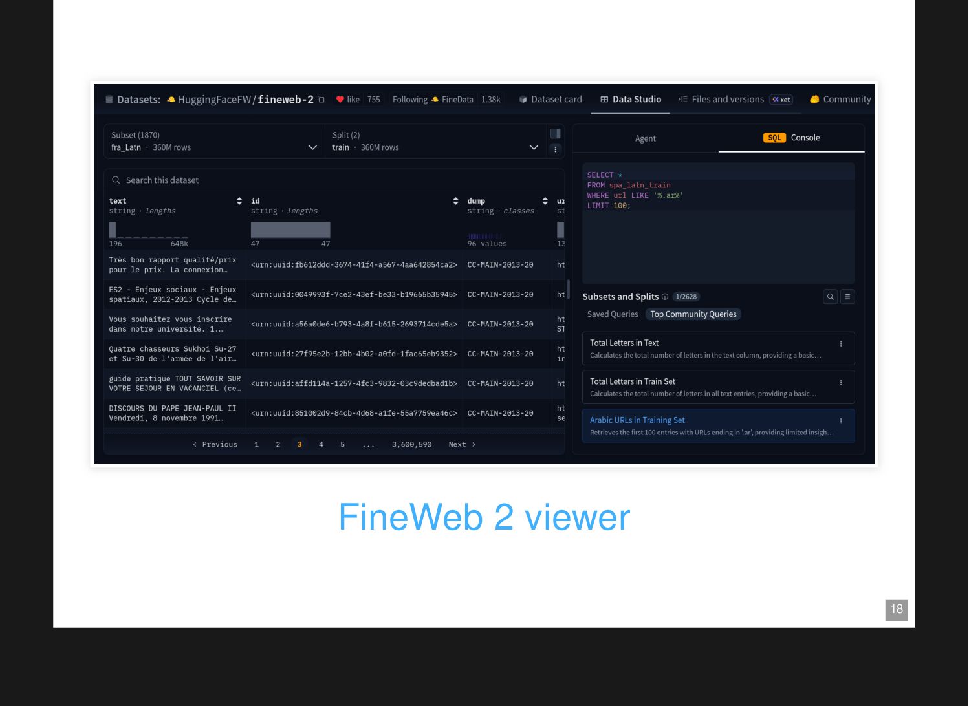Click the Dataset card cube icon
Viewport: 969px width, 706px height.
(x=523, y=100)
